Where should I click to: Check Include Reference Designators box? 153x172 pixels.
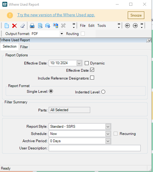(92, 77)
